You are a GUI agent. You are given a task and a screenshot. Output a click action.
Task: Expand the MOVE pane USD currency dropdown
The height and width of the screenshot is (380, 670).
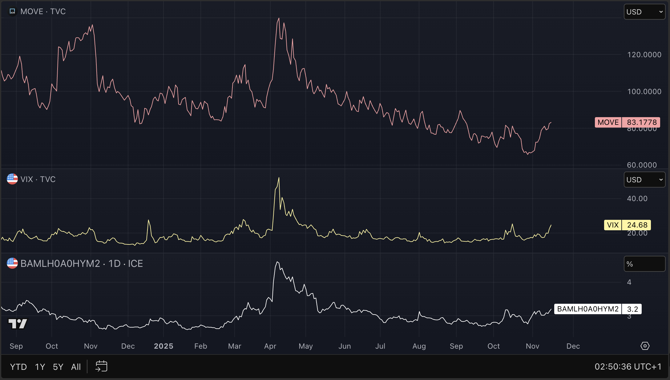(644, 12)
